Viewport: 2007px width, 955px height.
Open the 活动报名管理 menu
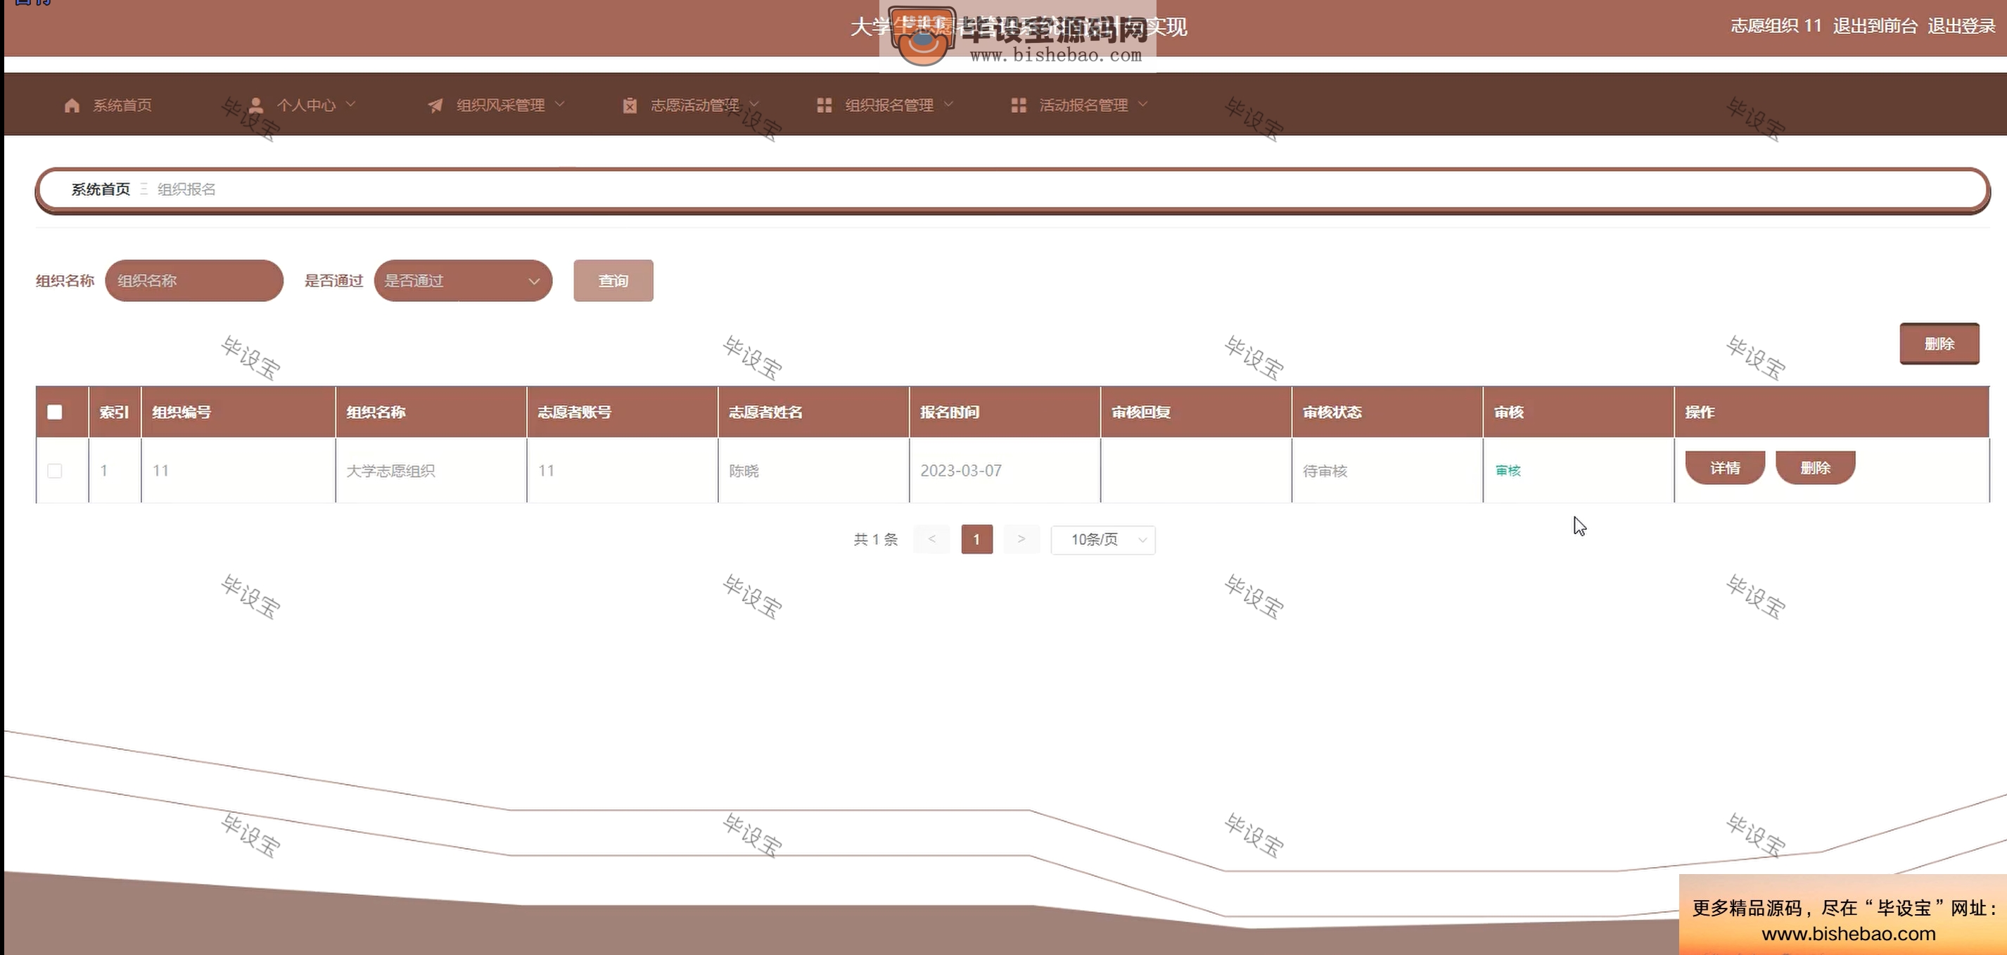tap(1083, 106)
